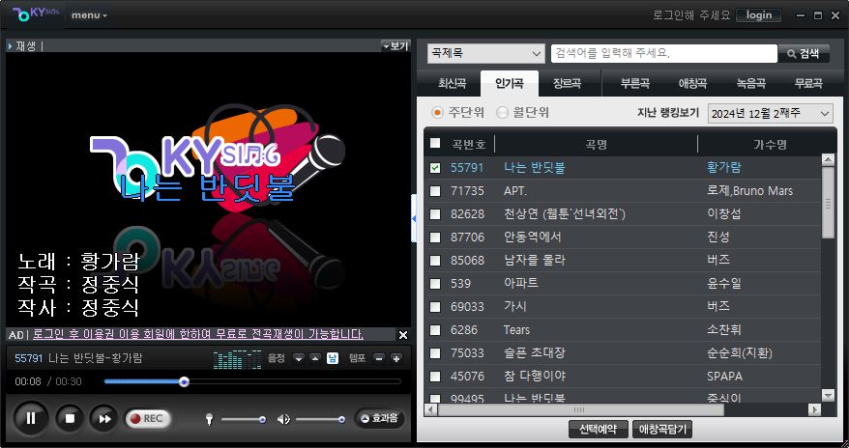
Task: Switch to the 장르곡 tab
Action: pyautogui.click(x=567, y=84)
